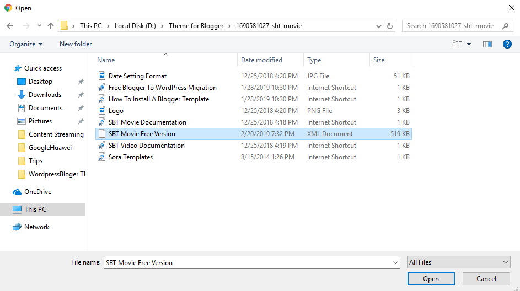Sort files by Type column

[x=314, y=60]
